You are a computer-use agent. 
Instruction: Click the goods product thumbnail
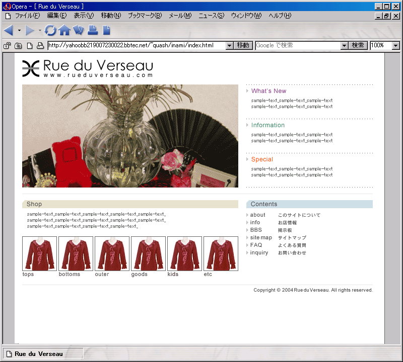[x=148, y=253]
